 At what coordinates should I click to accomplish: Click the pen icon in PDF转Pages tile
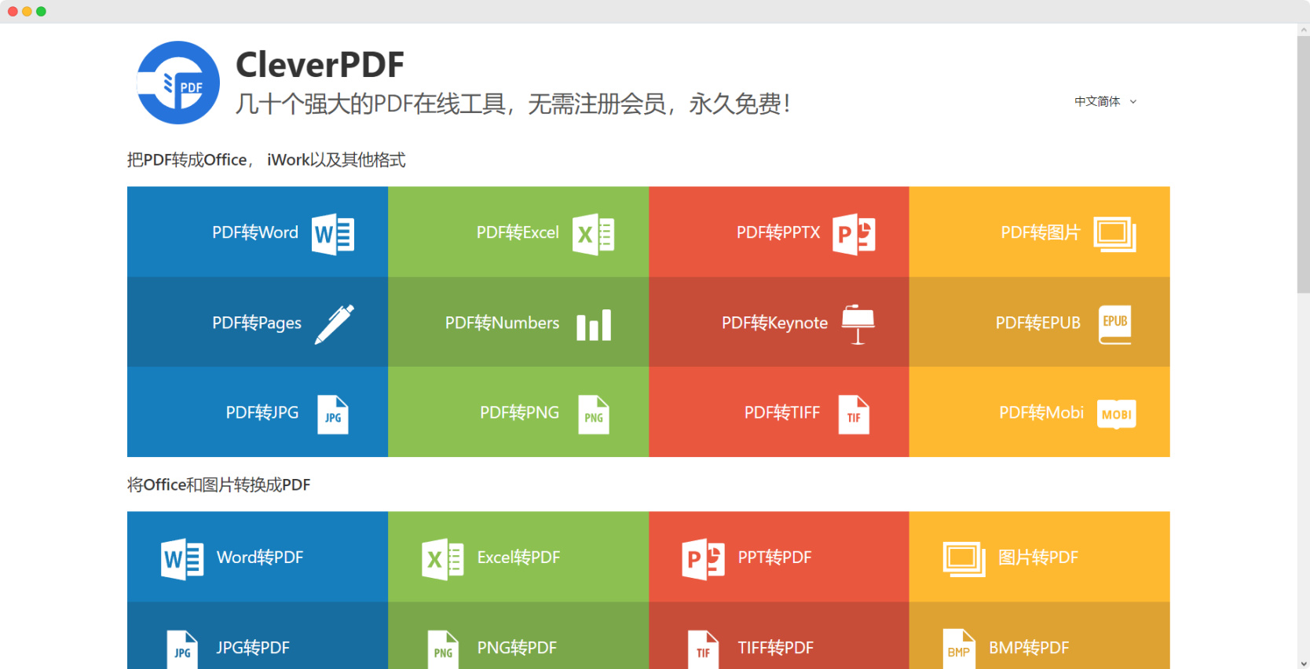coord(335,324)
